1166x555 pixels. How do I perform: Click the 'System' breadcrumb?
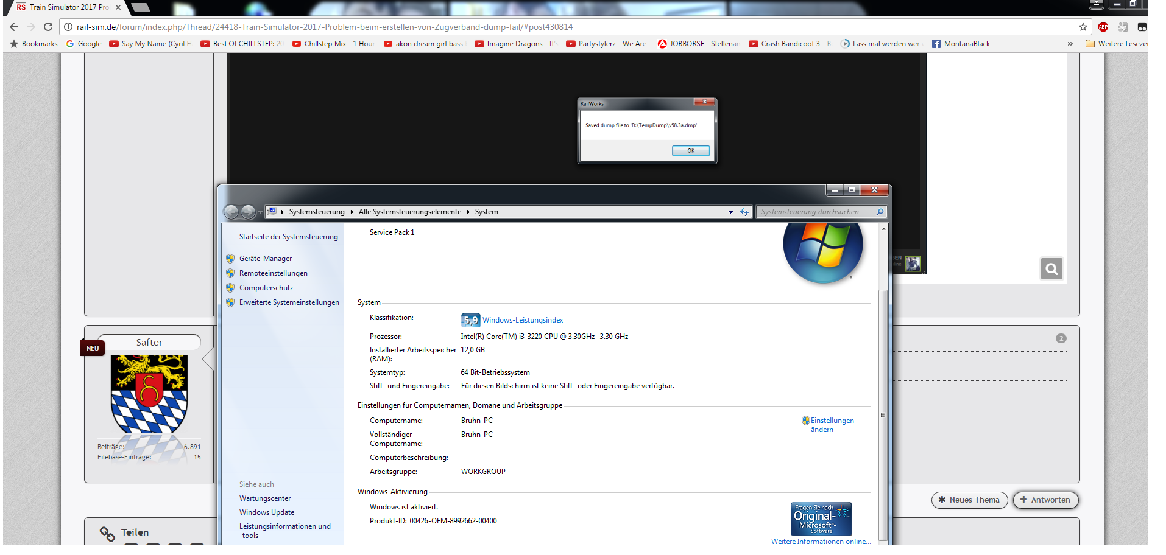pos(487,212)
